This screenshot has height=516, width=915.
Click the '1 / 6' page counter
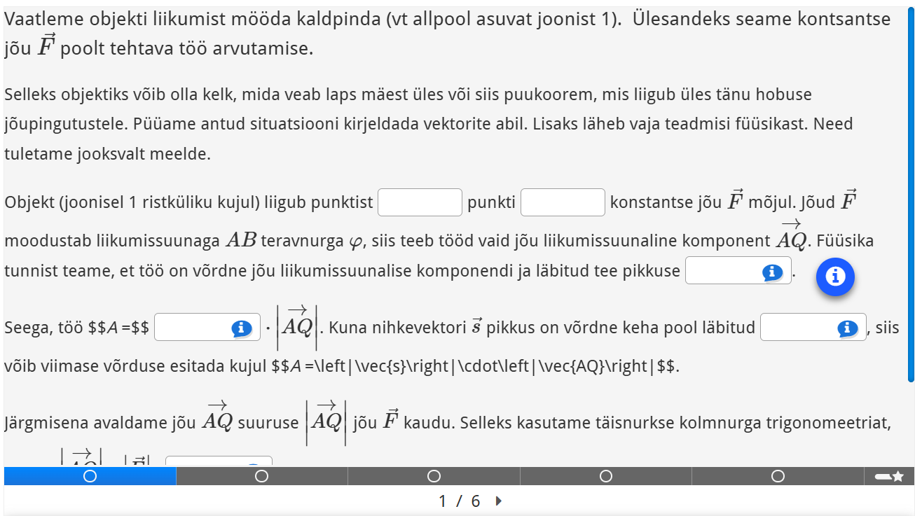(x=459, y=501)
